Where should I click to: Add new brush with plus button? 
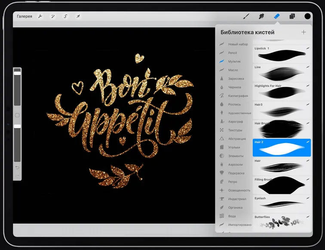[304, 32]
